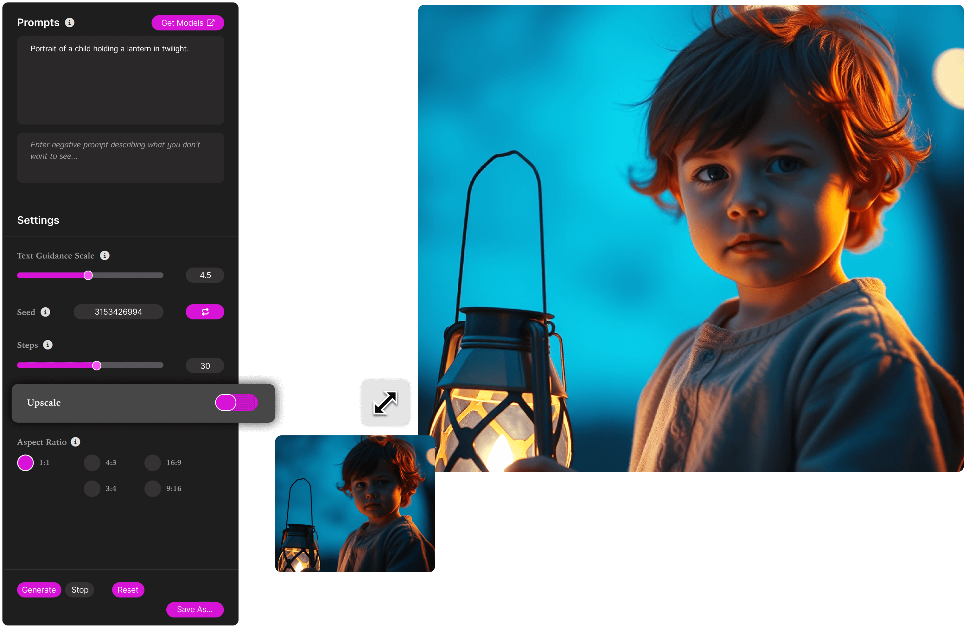975x628 pixels.
Task: Open the Steps info tooltip
Action: [48, 345]
